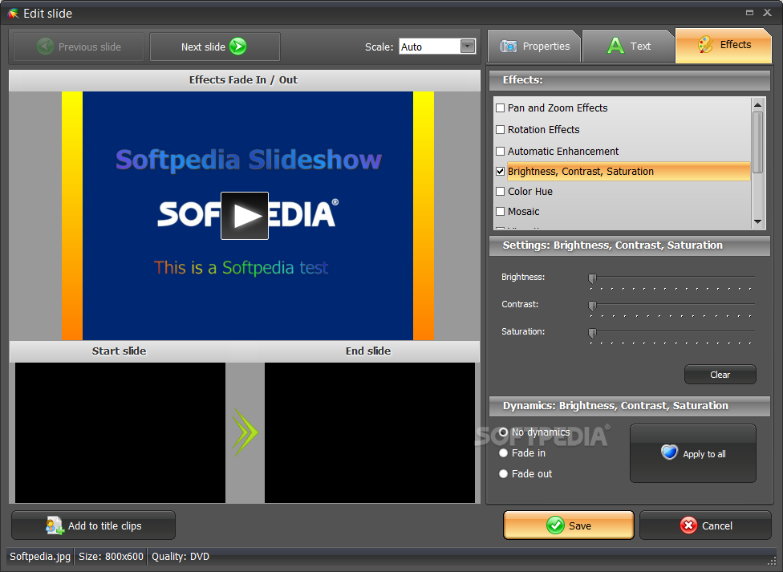Click effects list scroll down arrow
The height and width of the screenshot is (572, 783).
(x=757, y=221)
